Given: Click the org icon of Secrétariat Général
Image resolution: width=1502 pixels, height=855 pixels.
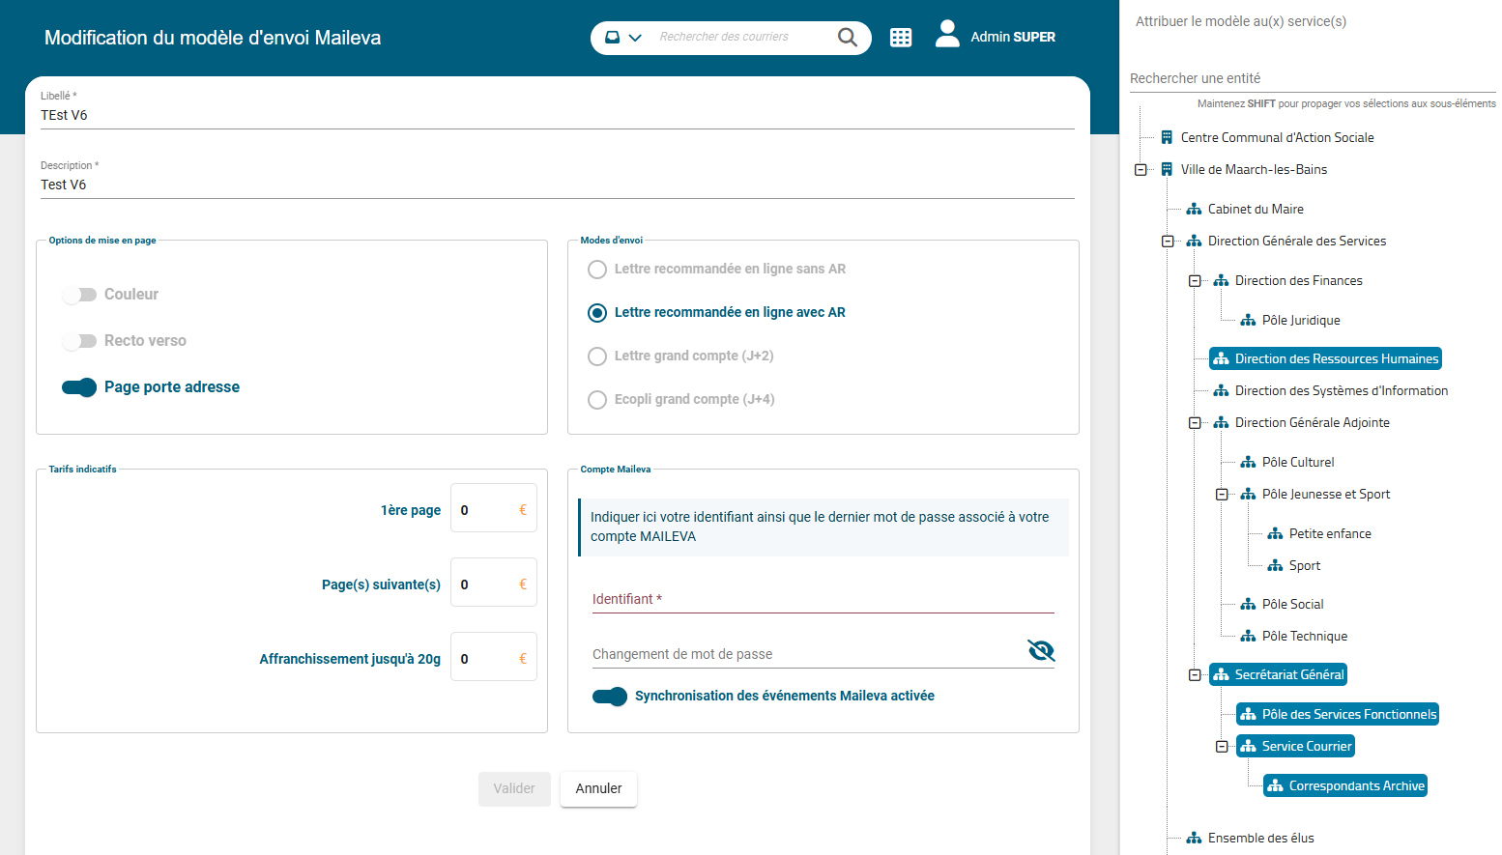Looking at the screenshot, I should [x=1221, y=674].
